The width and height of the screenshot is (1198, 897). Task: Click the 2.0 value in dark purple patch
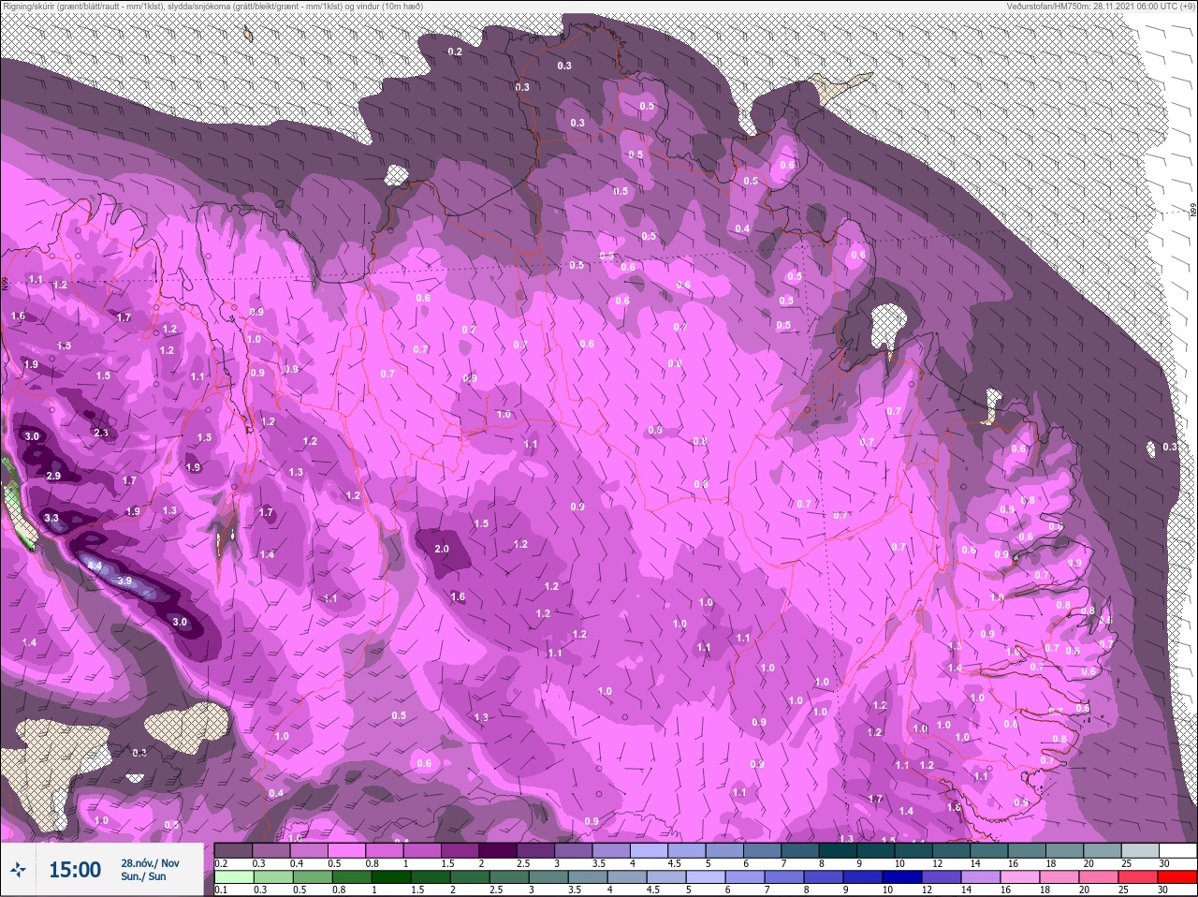[x=442, y=549]
